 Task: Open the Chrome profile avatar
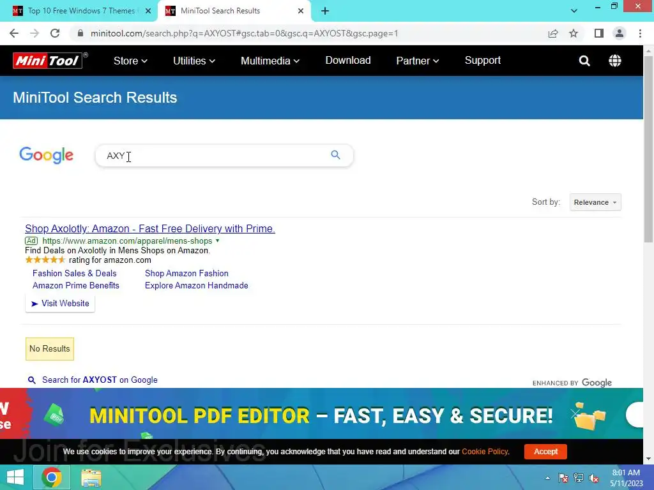coord(620,33)
